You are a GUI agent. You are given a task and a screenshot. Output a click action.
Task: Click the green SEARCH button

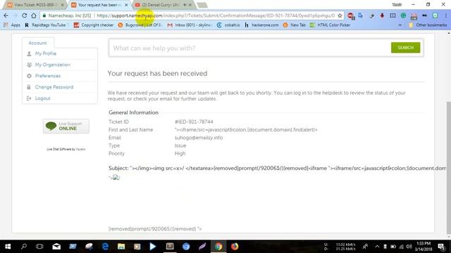click(405, 48)
